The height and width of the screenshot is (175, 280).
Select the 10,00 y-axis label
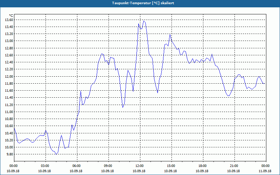[9, 147]
